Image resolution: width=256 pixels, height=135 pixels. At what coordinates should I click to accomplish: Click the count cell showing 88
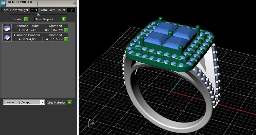(47, 30)
